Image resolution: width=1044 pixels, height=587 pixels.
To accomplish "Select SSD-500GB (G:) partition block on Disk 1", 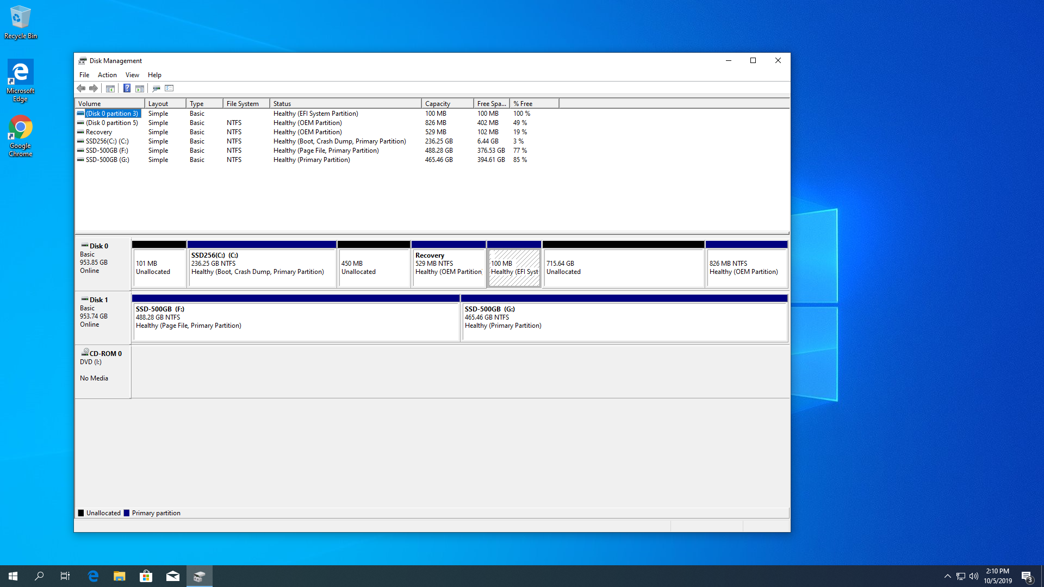I will click(x=625, y=319).
